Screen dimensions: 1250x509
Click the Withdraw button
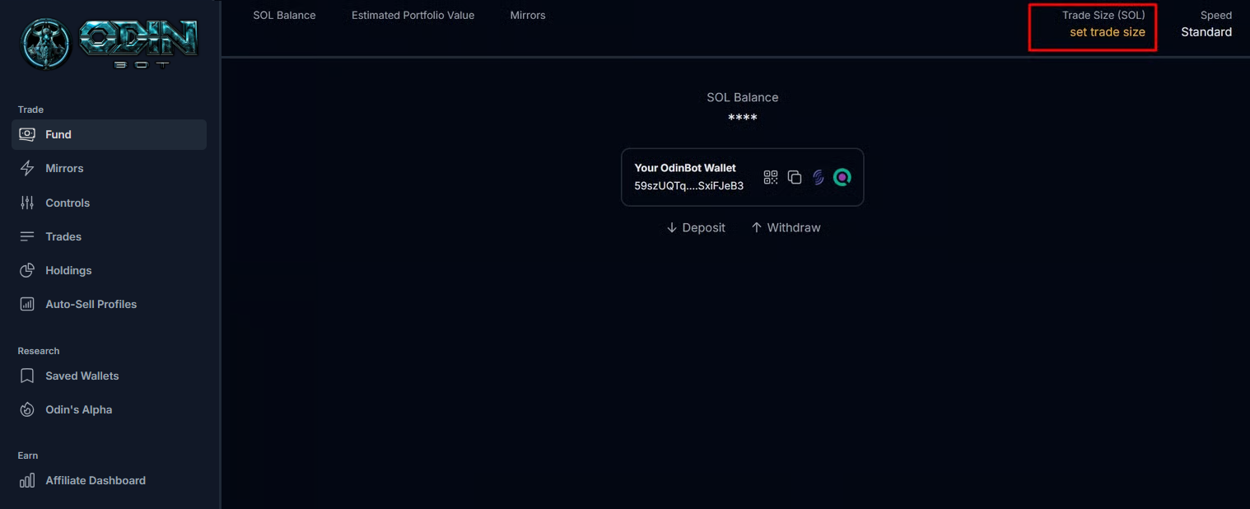click(786, 227)
